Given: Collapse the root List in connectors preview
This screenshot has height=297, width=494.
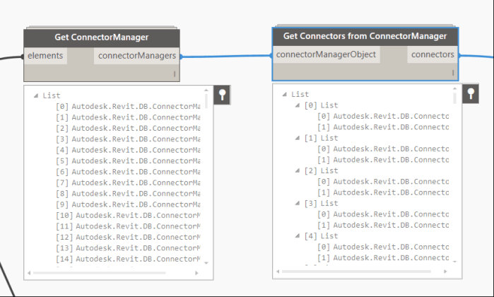Looking at the screenshot, I should tap(284, 94).
